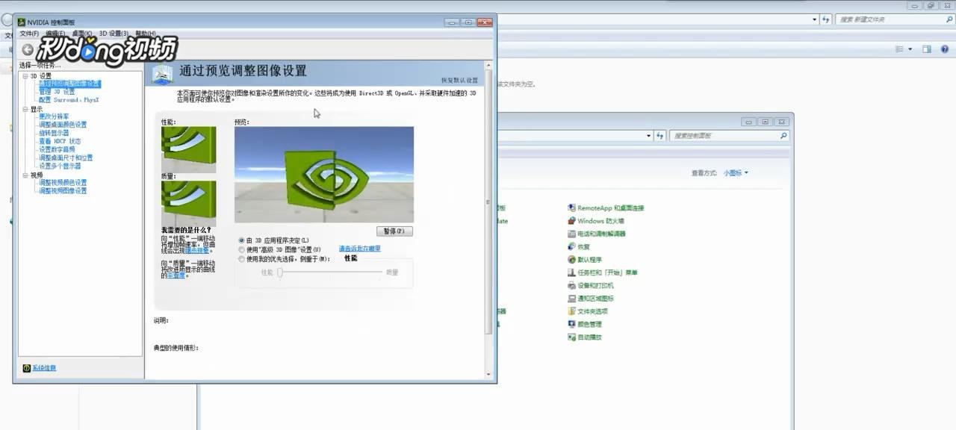Open Control Panel address bar dropdown arrow
The height and width of the screenshot is (430, 956).
[x=649, y=136]
